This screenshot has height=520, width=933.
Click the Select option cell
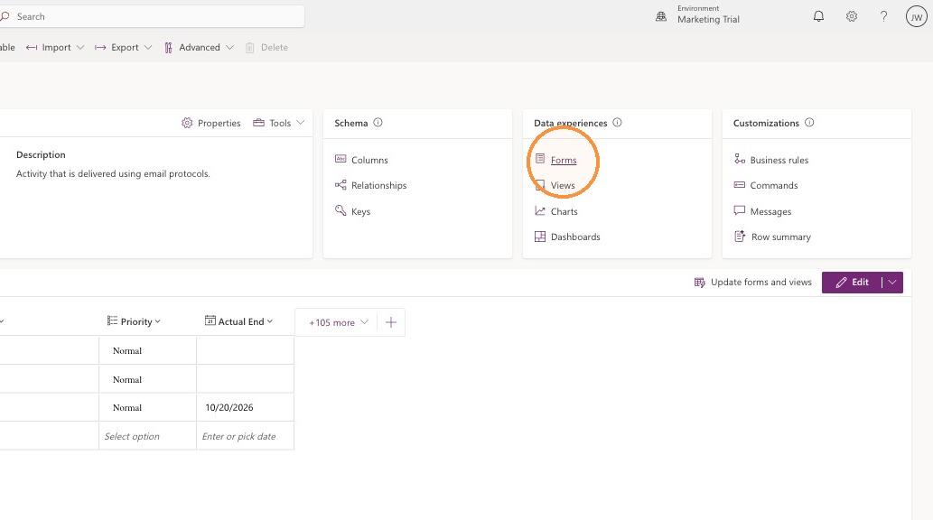click(147, 436)
